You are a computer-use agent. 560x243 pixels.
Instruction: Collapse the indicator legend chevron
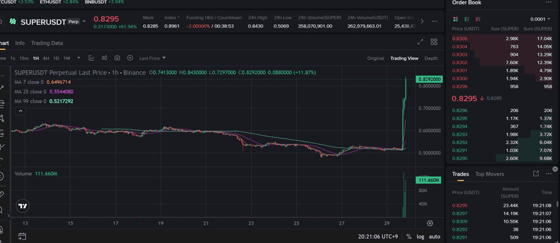[21, 111]
